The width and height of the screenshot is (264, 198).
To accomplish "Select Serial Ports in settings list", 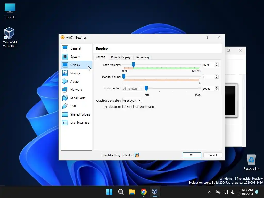I will [x=76, y=98].
